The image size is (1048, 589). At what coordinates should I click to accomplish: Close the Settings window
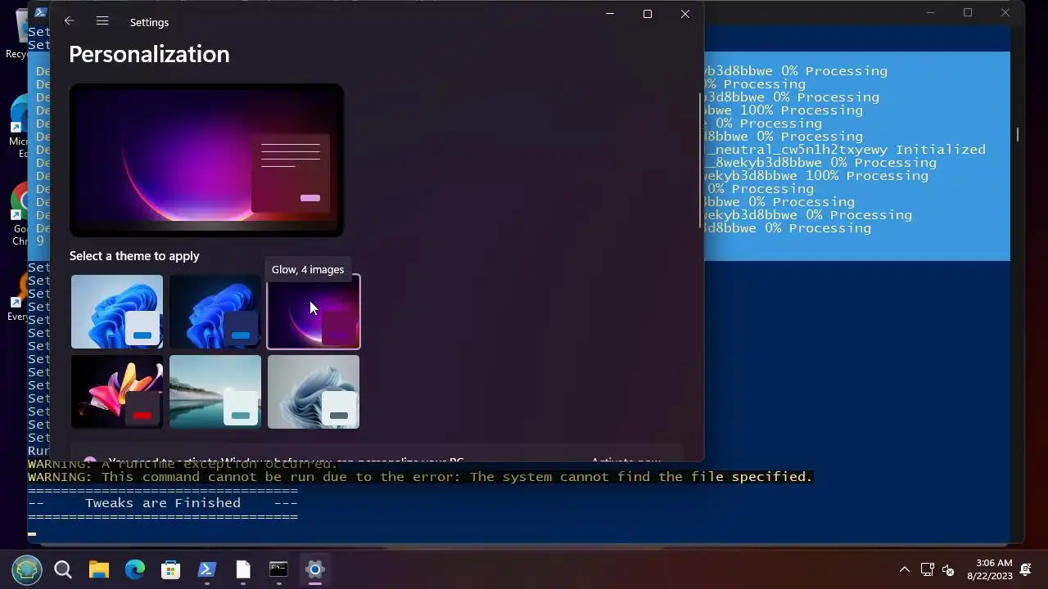685,14
